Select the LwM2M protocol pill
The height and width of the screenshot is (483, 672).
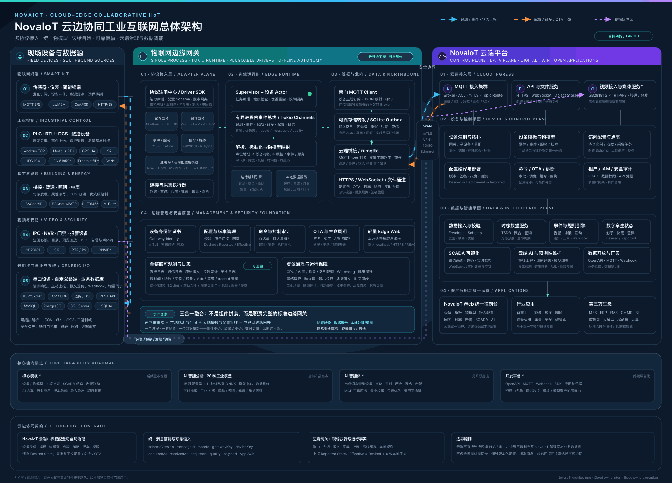click(59, 104)
